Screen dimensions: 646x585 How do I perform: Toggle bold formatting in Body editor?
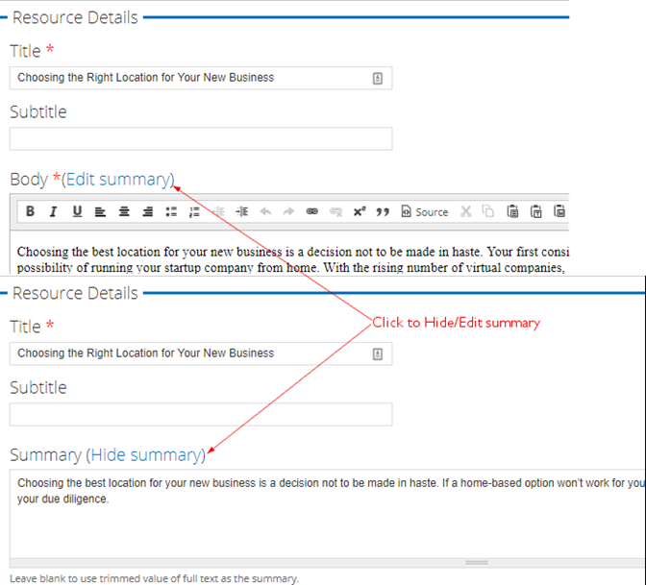pyautogui.click(x=30, y=211)
